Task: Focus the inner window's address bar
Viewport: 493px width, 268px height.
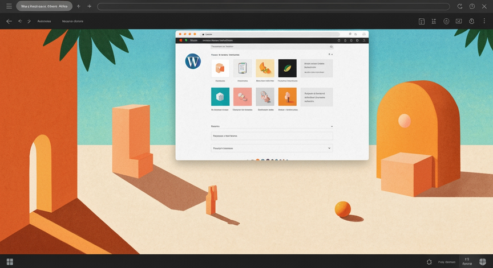Action: pyautogui.click(x=270, y=34)
